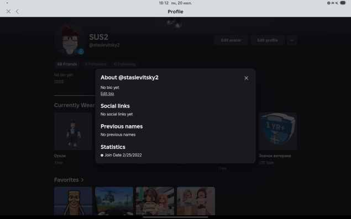The image size is (351, 219).
Task: Open the Edit avatar button
Action: click(231, 40)
